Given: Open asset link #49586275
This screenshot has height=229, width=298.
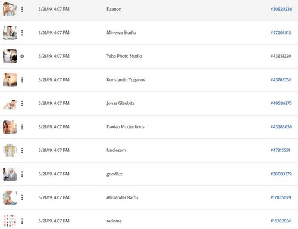Looking at the screenshot, I should [x=281, y=103].
